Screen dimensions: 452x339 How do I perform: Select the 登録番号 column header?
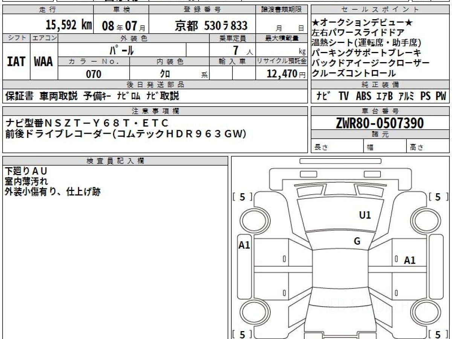point(202,10)
